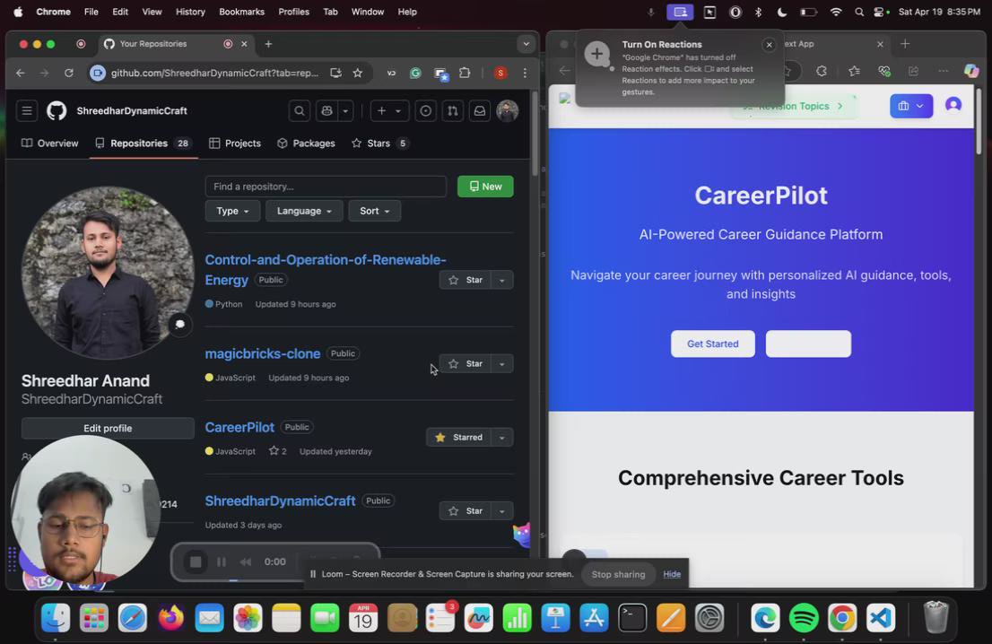Open the Language filter dropdown
Image resolution: width=992 pixels, height=644 pixels.
(304, 211)
